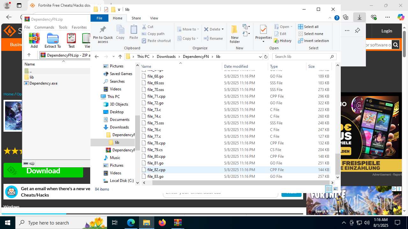Click the Copy ribbon icon
This screenshot has width=408, height=229.
click(x=120, y=32)
